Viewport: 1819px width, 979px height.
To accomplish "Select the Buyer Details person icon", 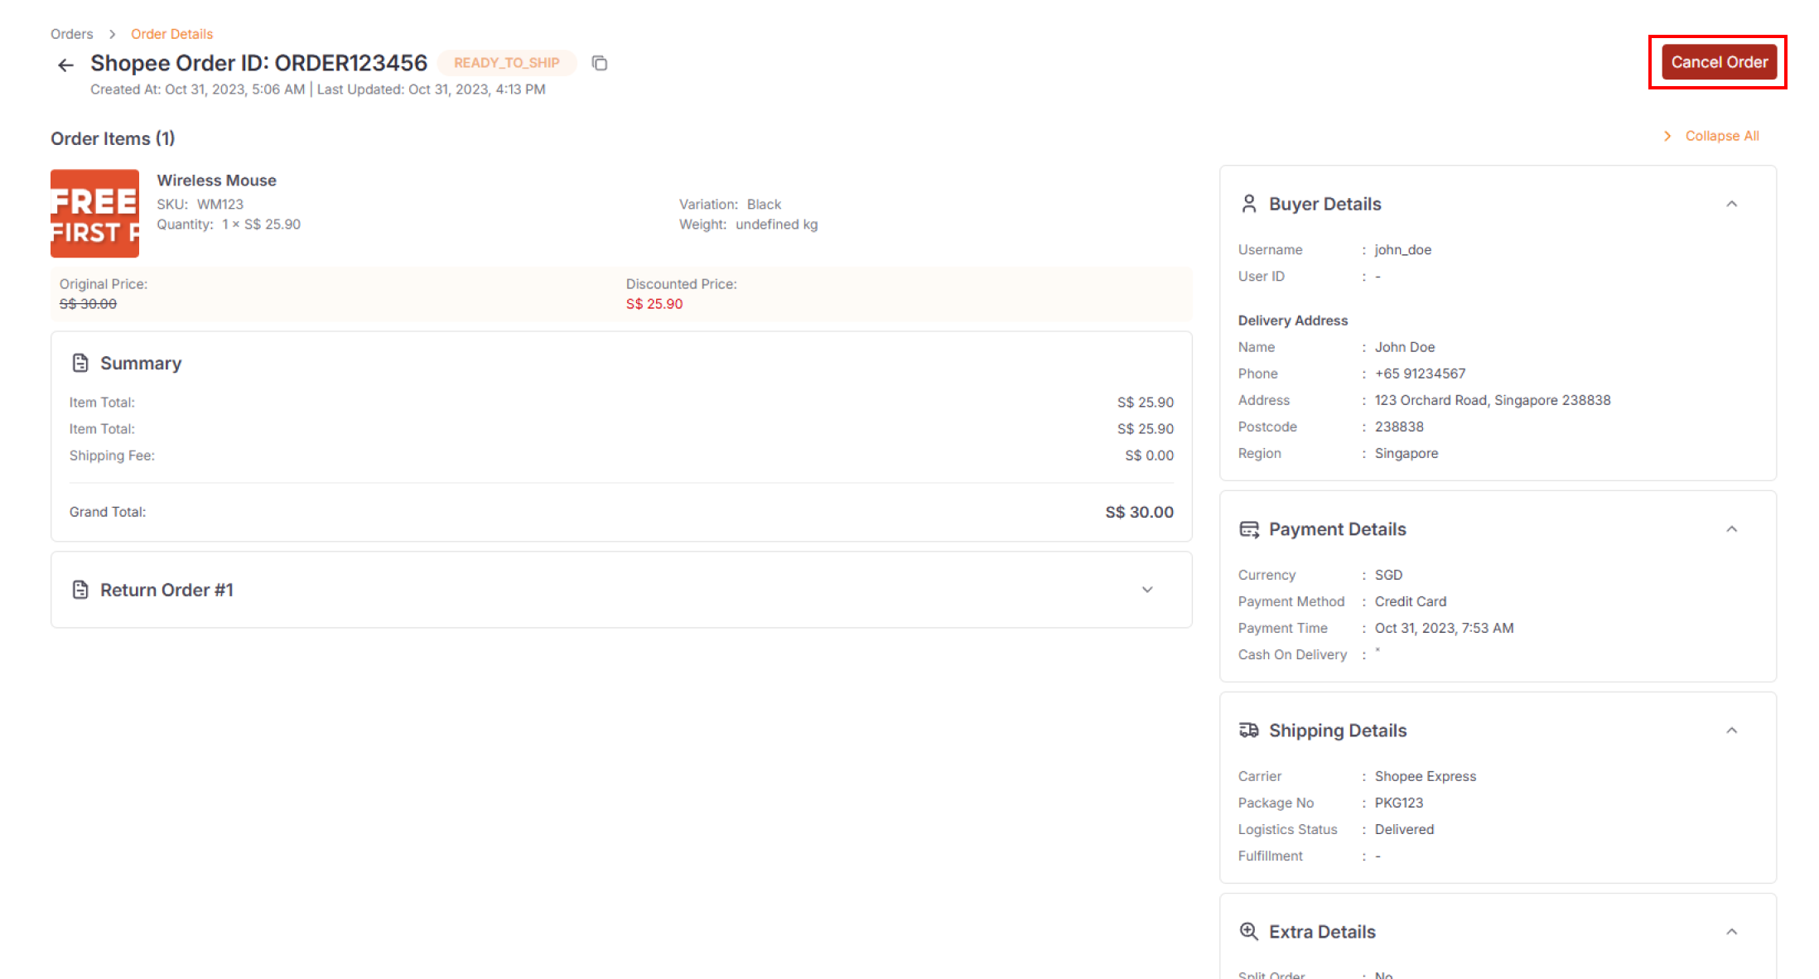I will [1248, 203].
